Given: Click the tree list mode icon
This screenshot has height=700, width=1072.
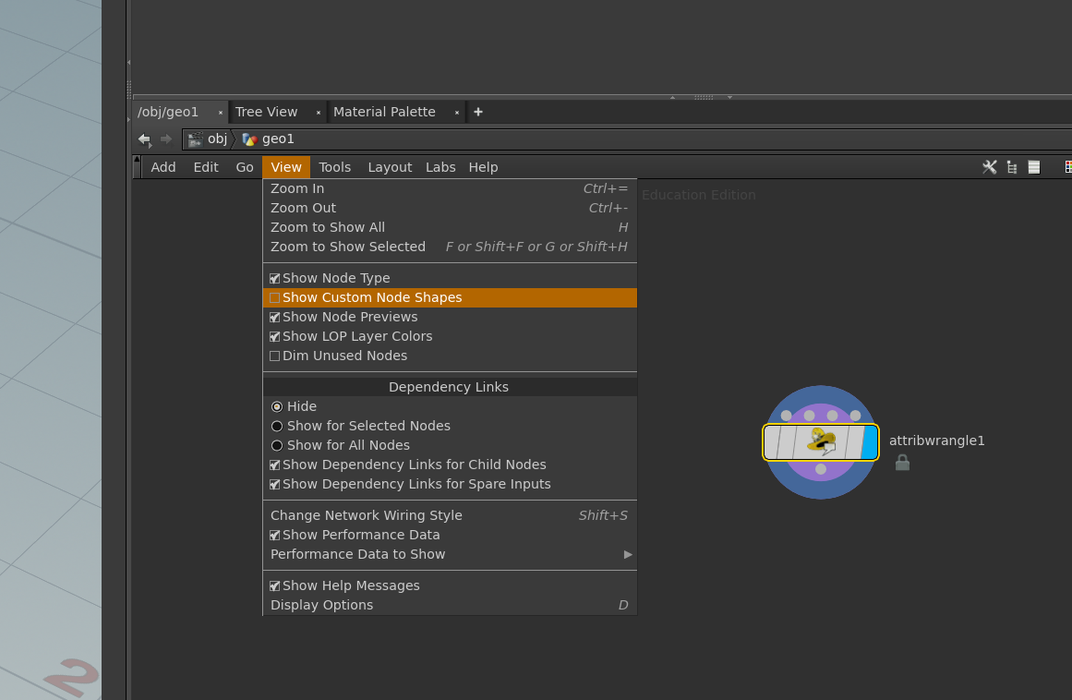Looking at the screenshot, I should coord(1012,167).
